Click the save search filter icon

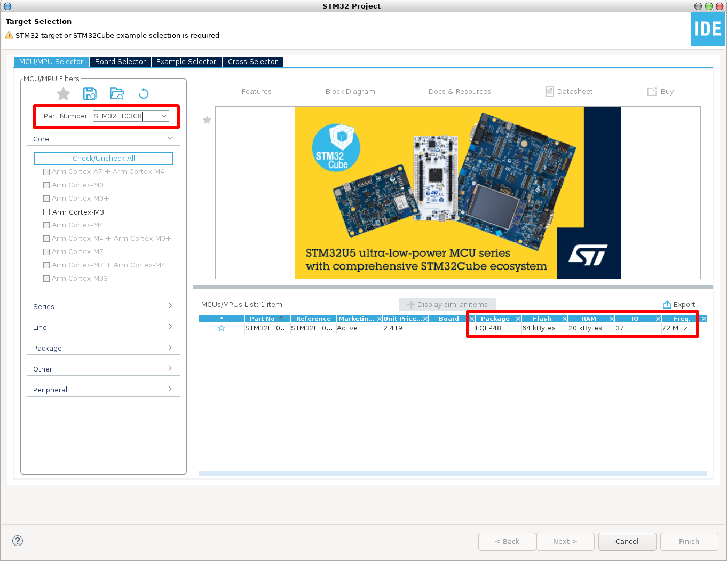point(90,94)
